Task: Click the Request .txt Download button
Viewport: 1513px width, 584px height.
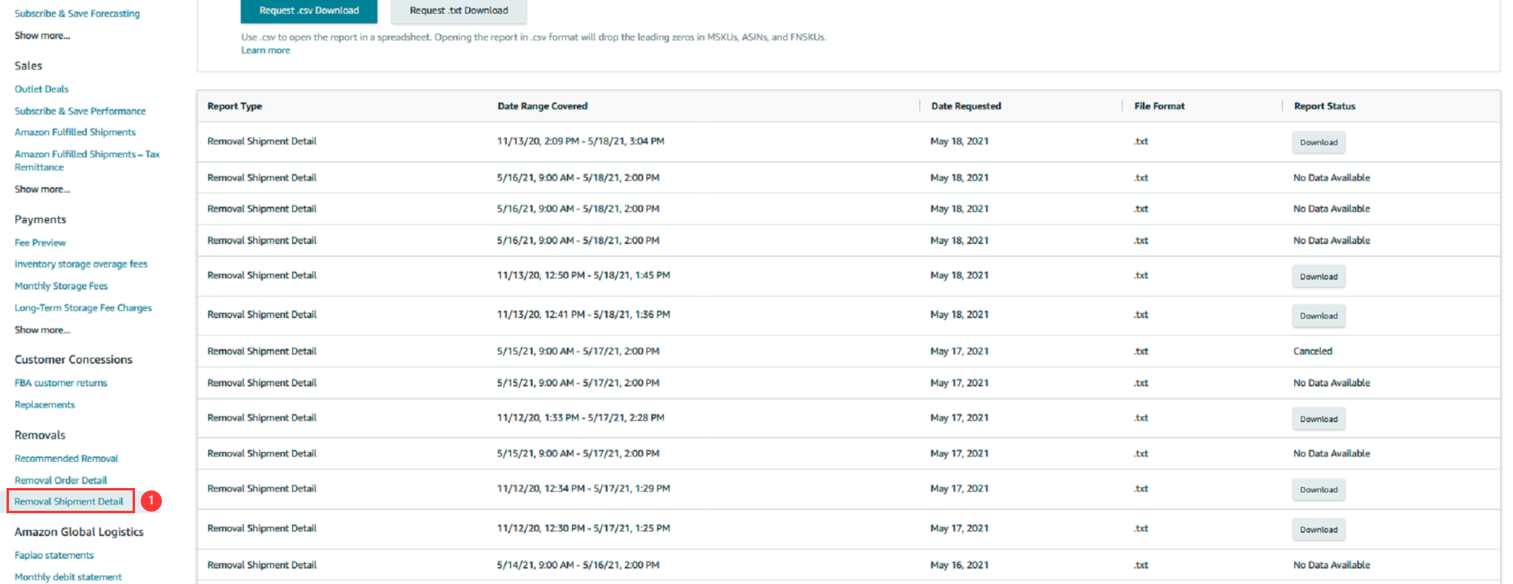Action: 459,11
